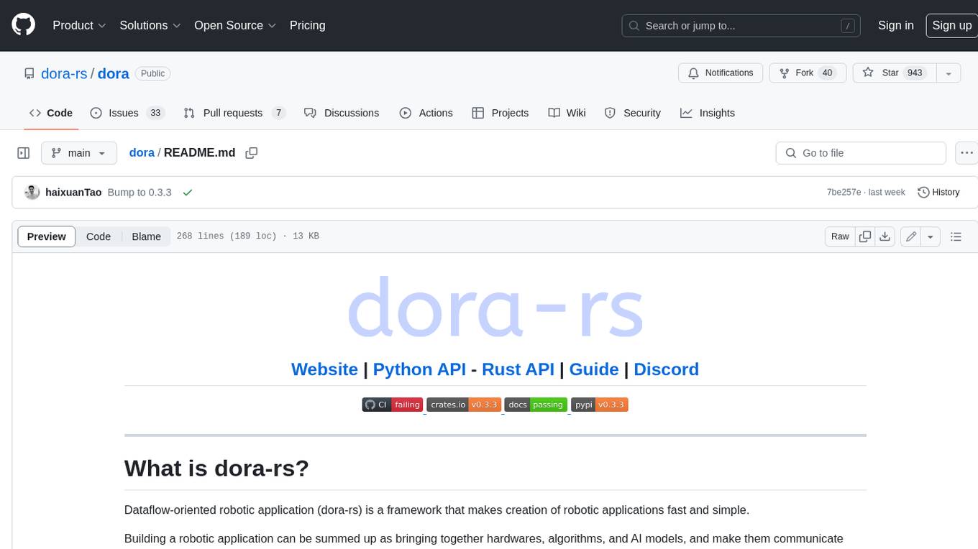
Task: Open haixuanTao's avatar
Action: [32, 193]
